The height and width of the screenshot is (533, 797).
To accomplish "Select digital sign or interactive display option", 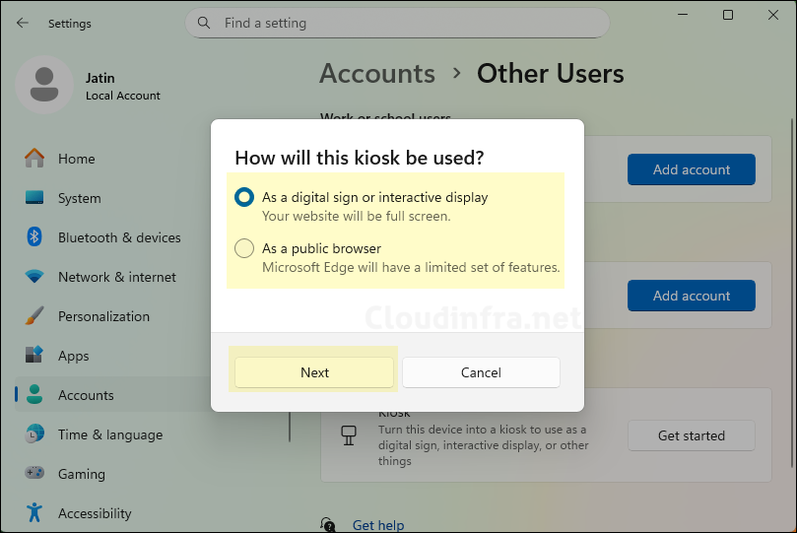I will pyautogui.click(x=244, y=198).
